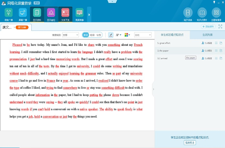Viewport: 225px width, 148px height.
Task: Click the highlighted word 'pronunciation'
Action: 18,59
